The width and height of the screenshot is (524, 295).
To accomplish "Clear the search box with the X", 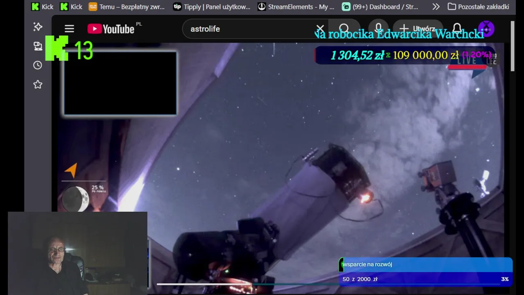I will point(320,29).
